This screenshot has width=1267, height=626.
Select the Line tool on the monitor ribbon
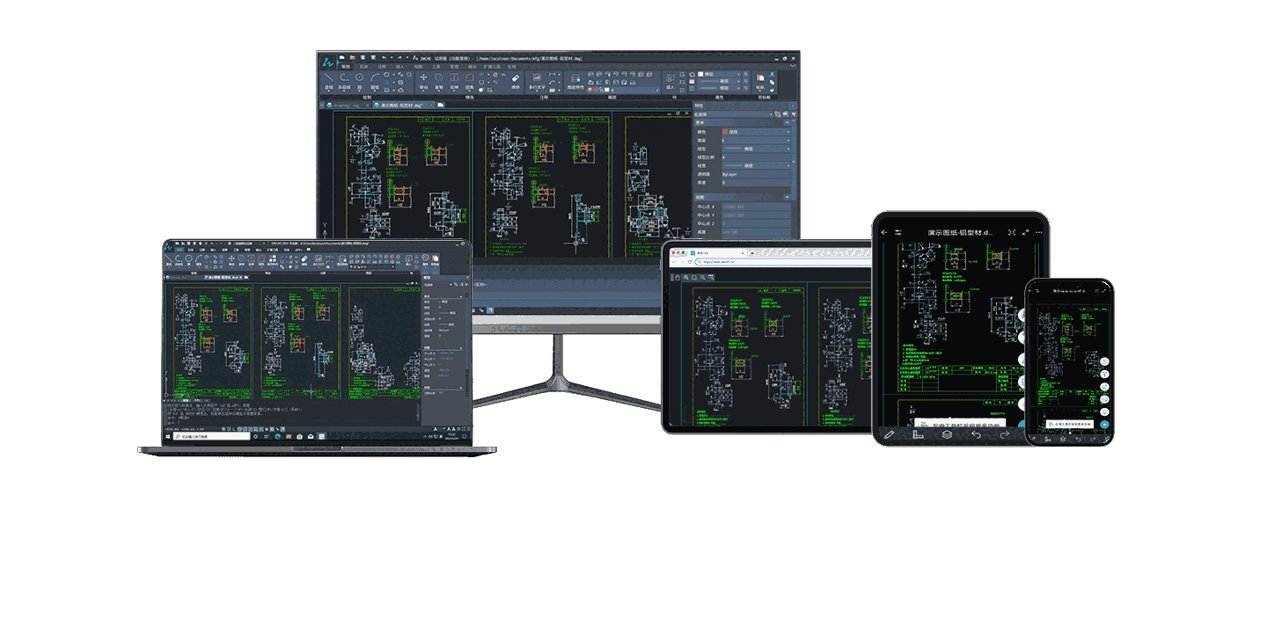[329, 81]
